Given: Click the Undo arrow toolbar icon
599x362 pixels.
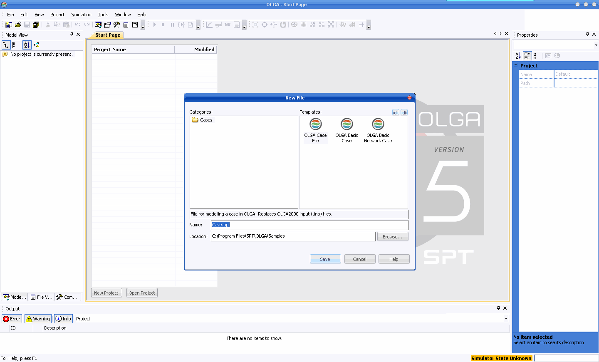Looking at the screenshot, I should pos(78,25).
